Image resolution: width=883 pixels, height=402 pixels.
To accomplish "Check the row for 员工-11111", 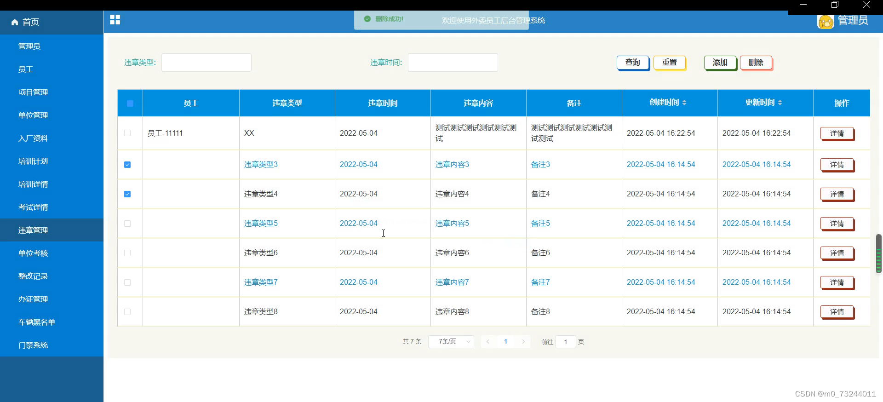I will tap(127, 133).
